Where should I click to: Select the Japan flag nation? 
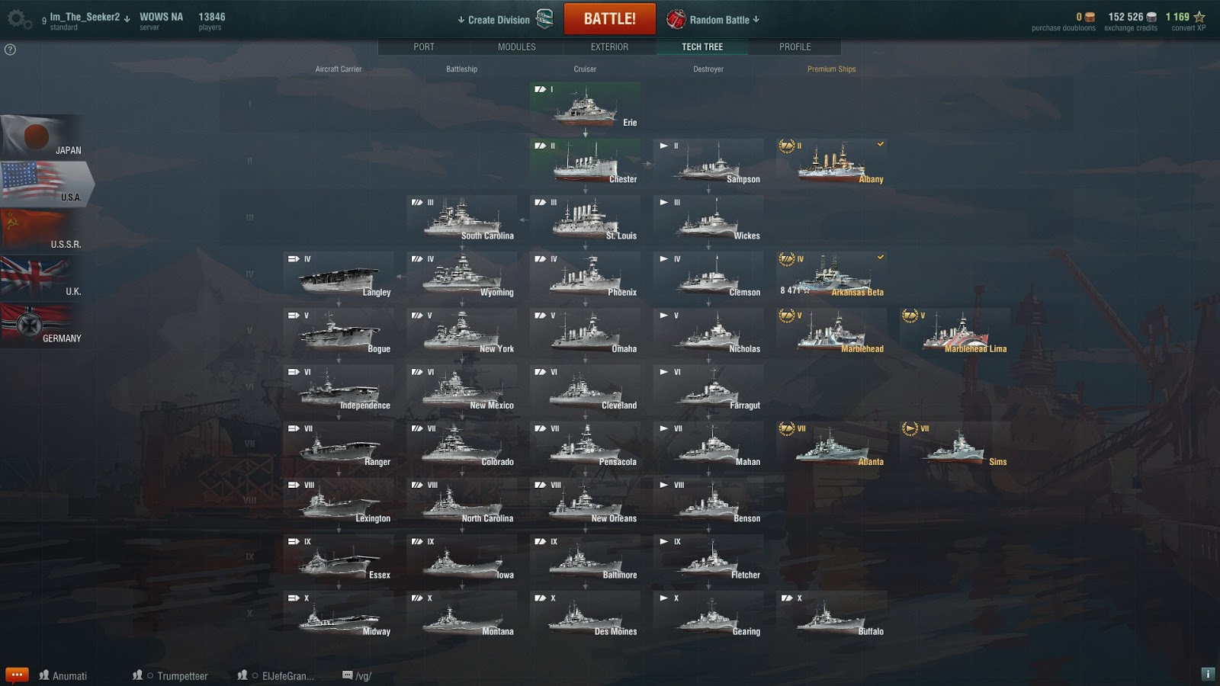(43, 136)
